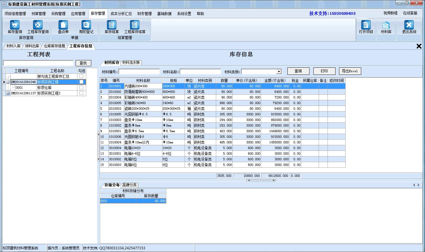
Task: Exit via the 退出系统 icon
Action: (x=409, y=29)
